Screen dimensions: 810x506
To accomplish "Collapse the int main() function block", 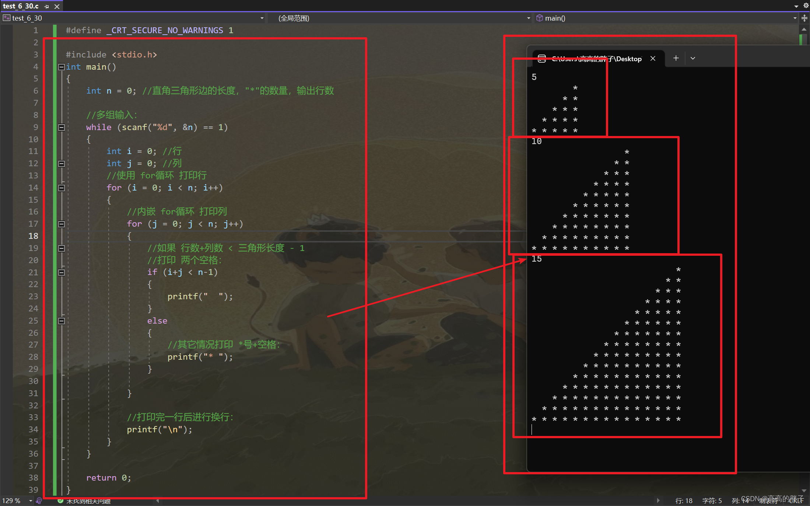I will tap(62, 67).
